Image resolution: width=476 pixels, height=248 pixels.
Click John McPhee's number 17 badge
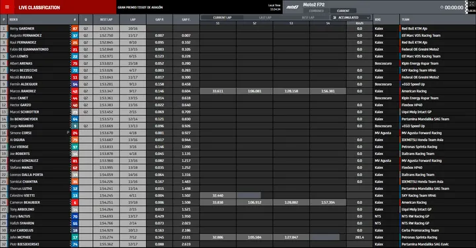[x=75, y=237]
